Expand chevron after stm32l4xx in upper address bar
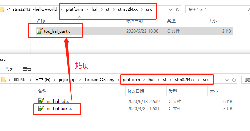The height and width of the screenshot is (131, 250). [x=142, y=9]
